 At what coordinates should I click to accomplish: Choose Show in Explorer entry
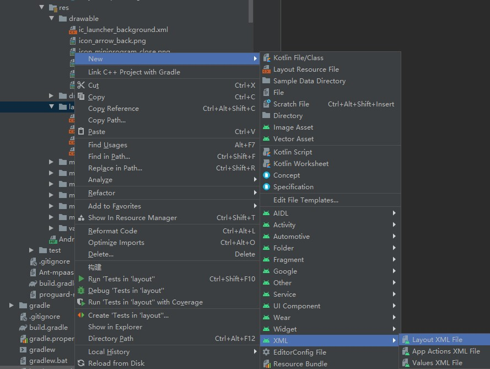pos(167,327)
